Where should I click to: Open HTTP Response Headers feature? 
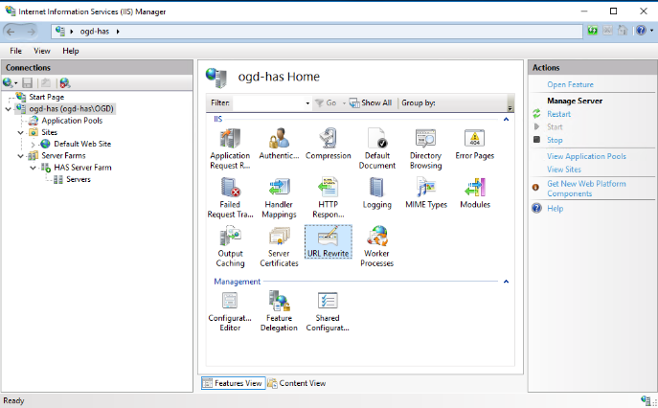[x=328, y=197]
